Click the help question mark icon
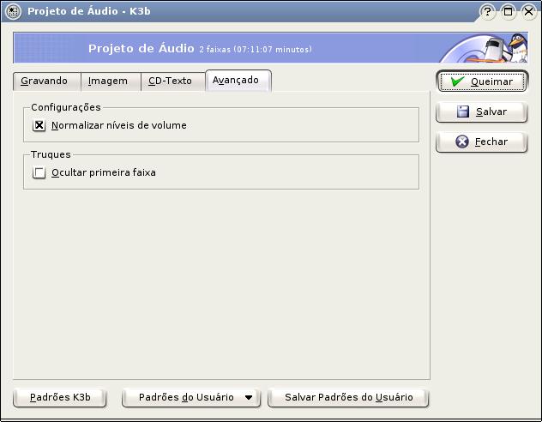The height and width of the screenshot is (422, 542). click(x=487, y=12)
